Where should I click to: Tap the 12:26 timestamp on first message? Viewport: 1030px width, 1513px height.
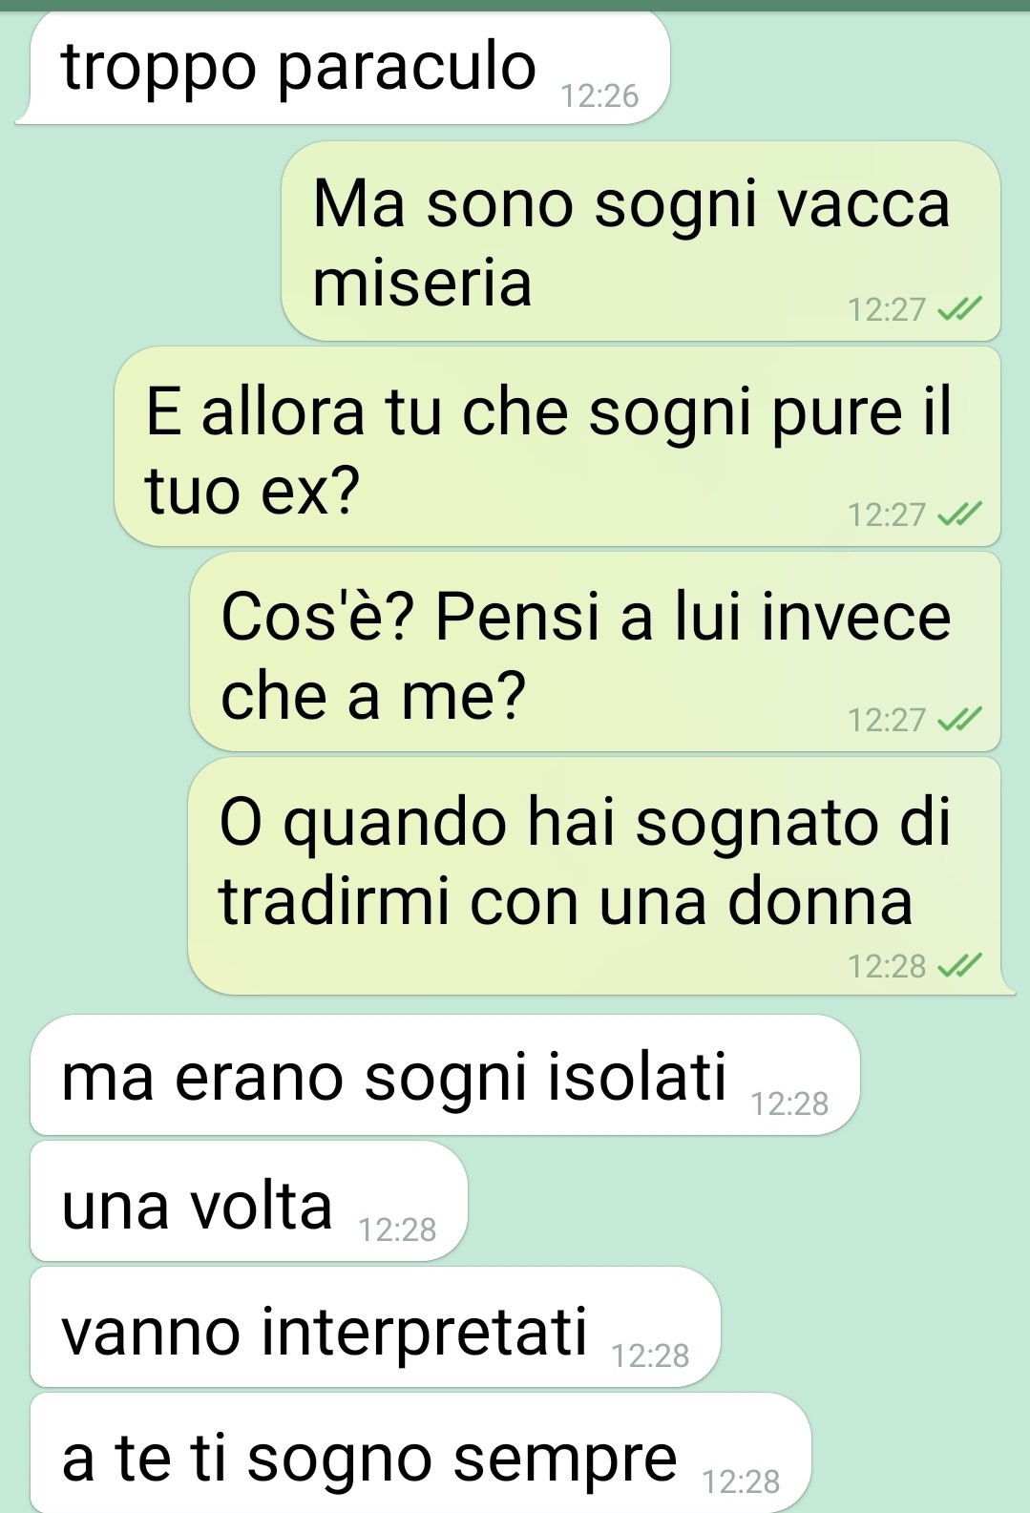(599, 95)
